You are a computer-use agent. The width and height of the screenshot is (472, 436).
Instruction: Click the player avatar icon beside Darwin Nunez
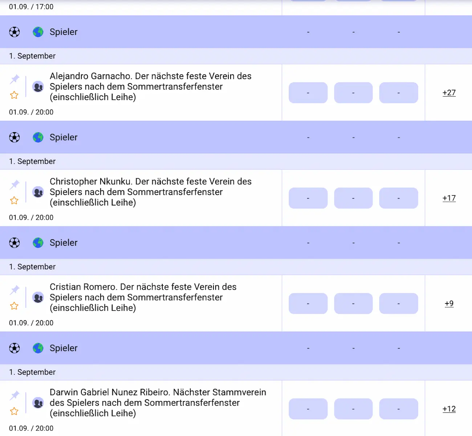[x=38, y=403]
